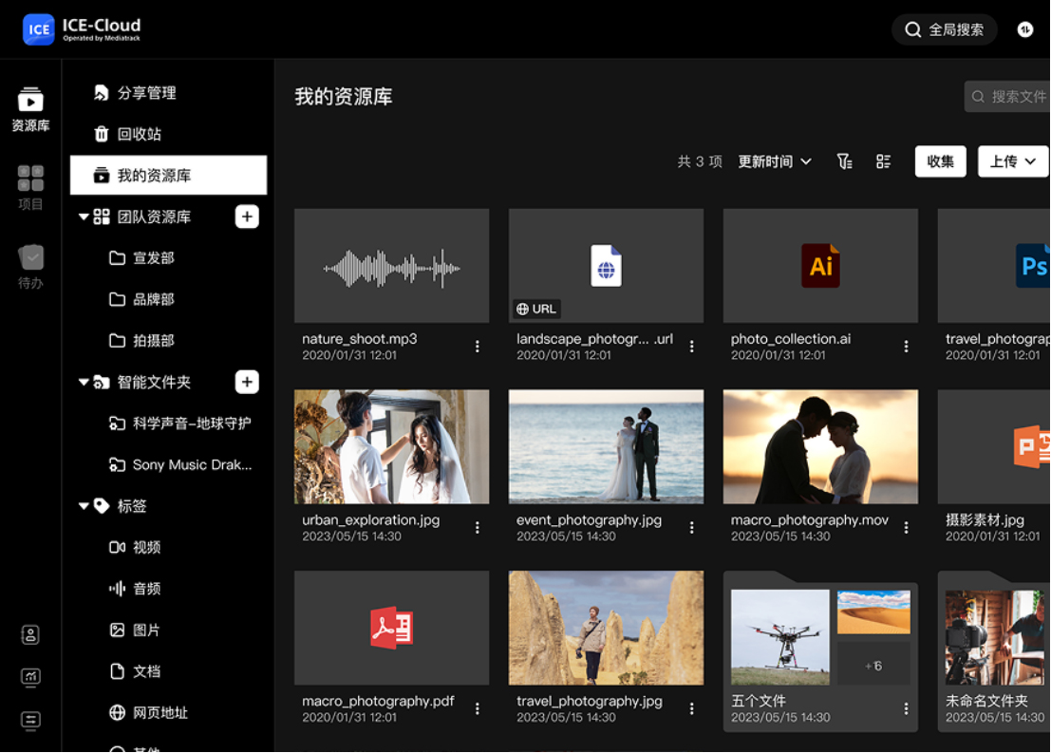
Task: Collapse the 团队资源库 section
Action: coord(84,216)
